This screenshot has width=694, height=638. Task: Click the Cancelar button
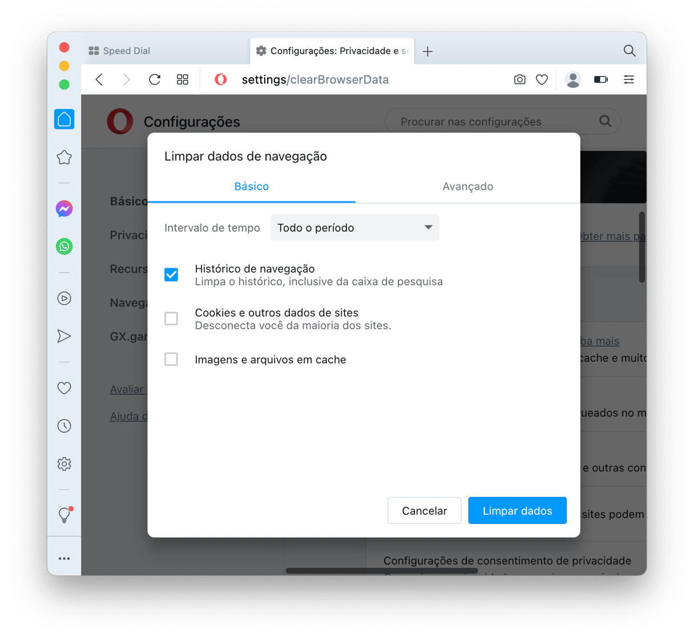coord(425,511)
